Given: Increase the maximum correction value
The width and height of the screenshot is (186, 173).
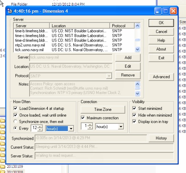Looking at the screenshot, I should click(x=90, y=125).
